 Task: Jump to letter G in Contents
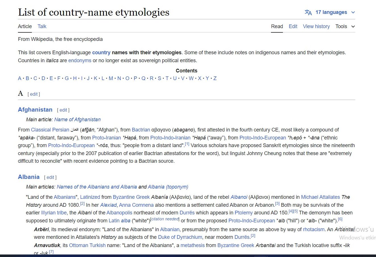point(67,78)
